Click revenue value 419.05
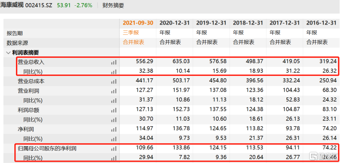Image resolution: width=340 pixels, height=163 pixels. pyautogui.click(x=291, y=61)
